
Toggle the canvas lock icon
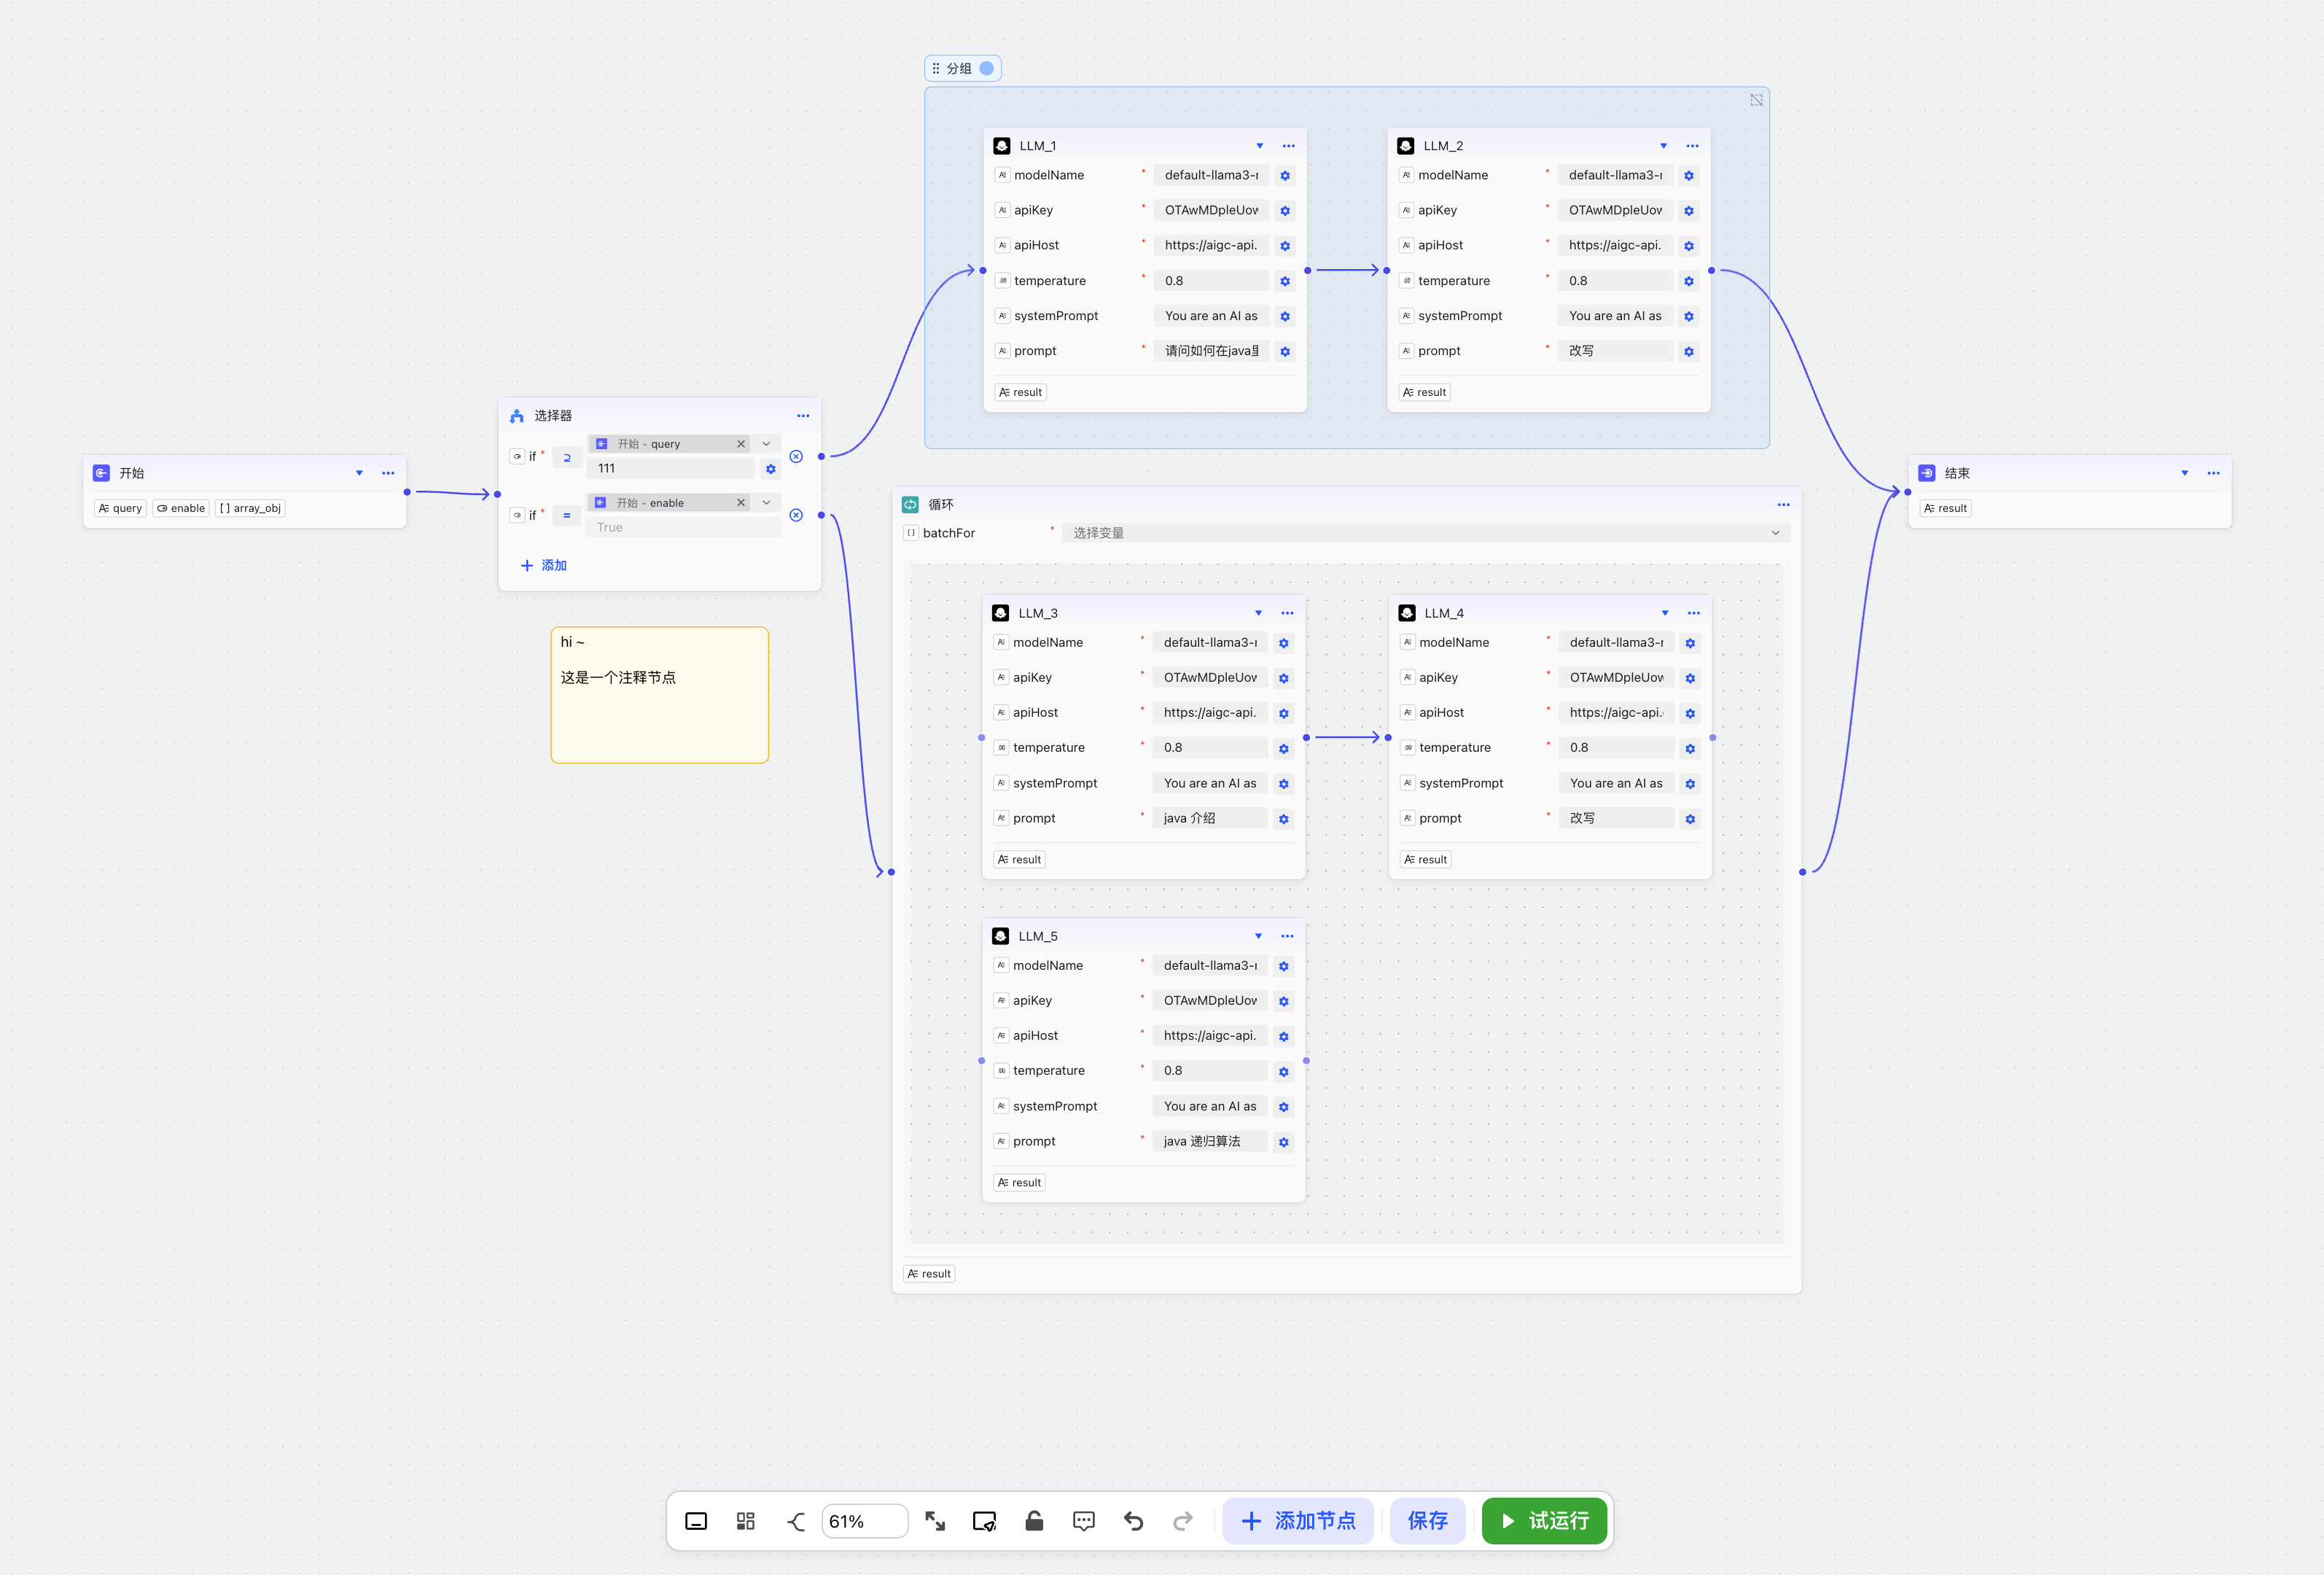click(1034, 1521)
